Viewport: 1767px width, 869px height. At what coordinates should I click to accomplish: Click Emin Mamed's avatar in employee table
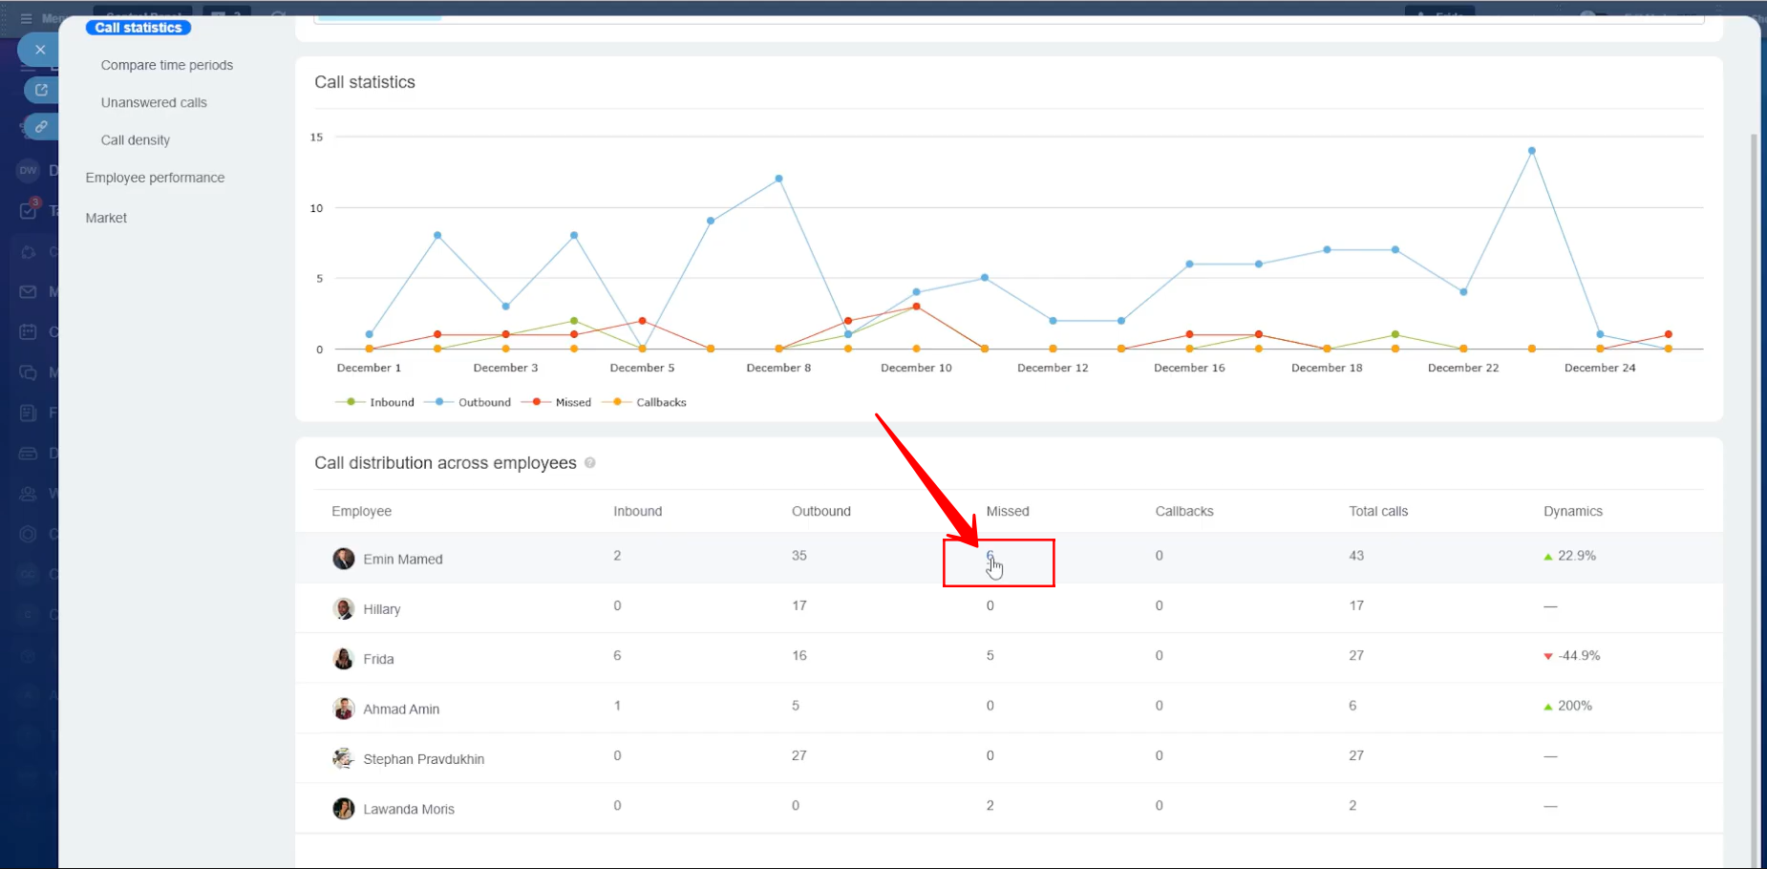pos(344,559)
